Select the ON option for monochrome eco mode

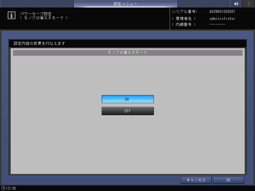click(128, 99)
